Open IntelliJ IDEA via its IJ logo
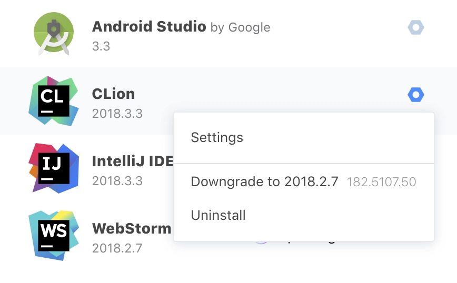 pyautogui.click(x=54, y=168)
